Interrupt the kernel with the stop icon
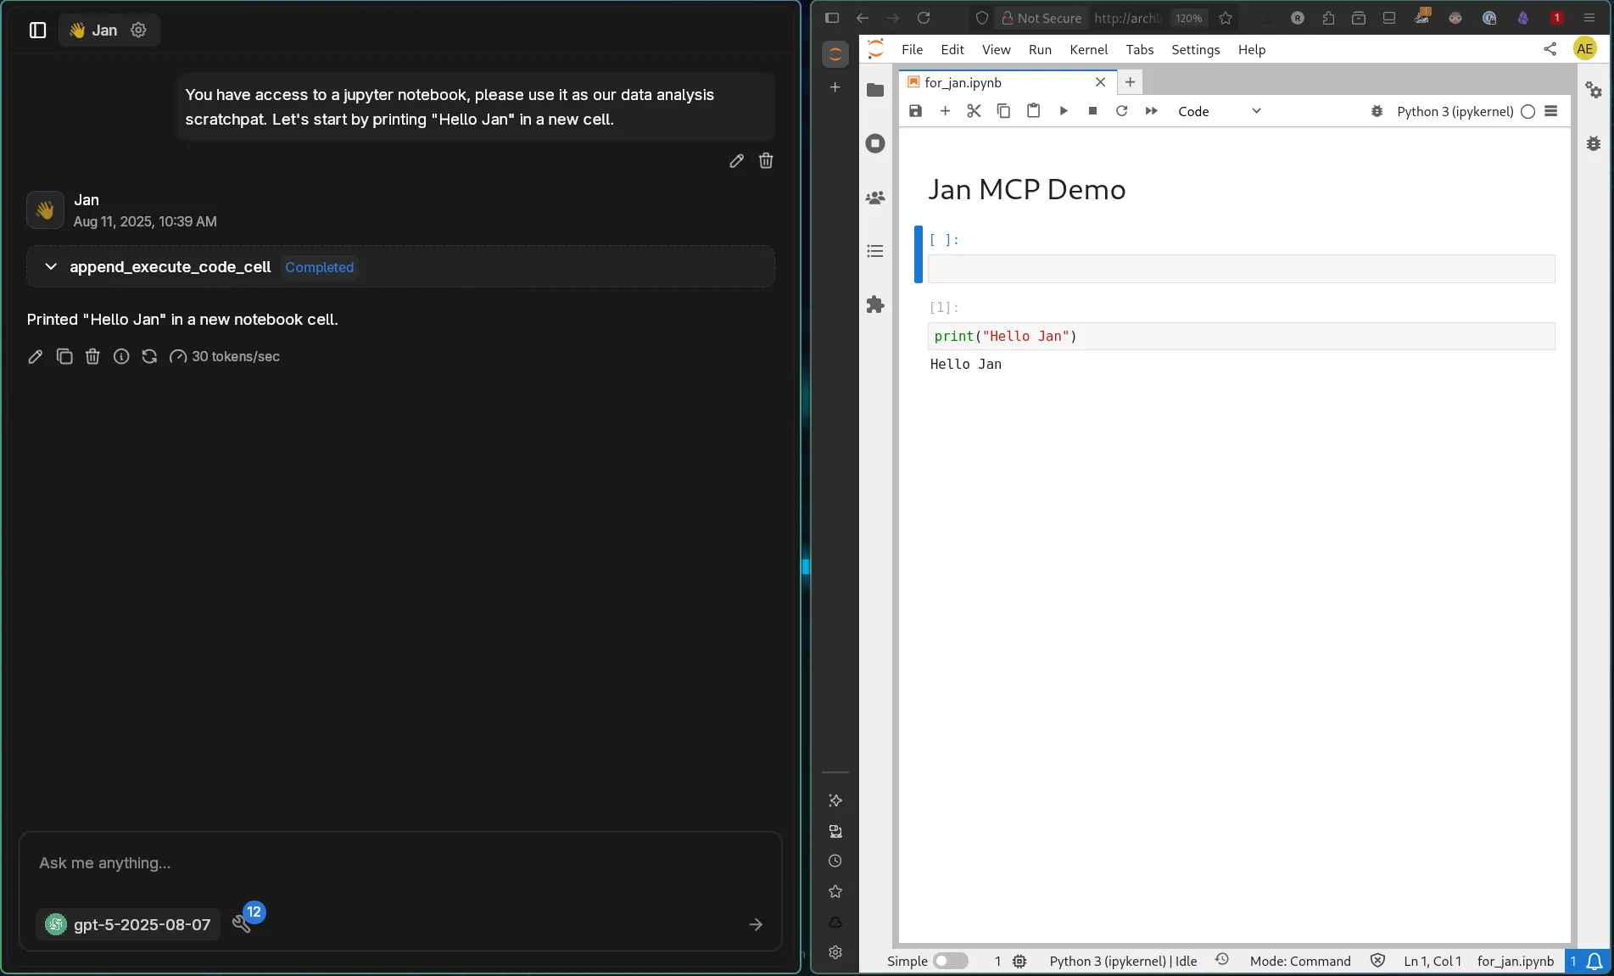 1092,111
